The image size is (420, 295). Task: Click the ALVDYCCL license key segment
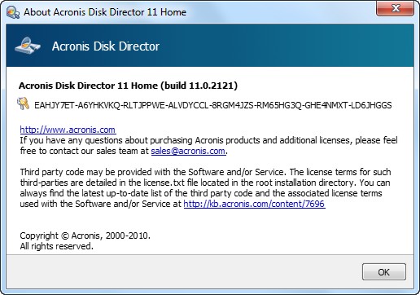tap(188, 105)
